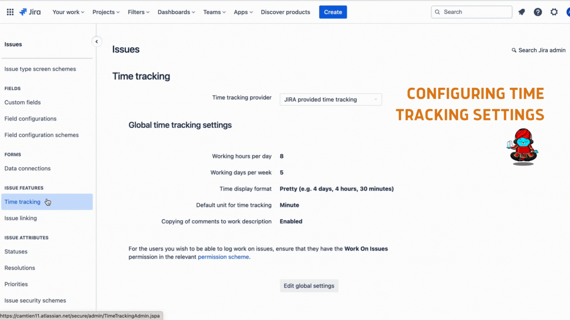Open the Teams menu
The height and width of the screenshot is (320, 570).
(x=214, y=12)
